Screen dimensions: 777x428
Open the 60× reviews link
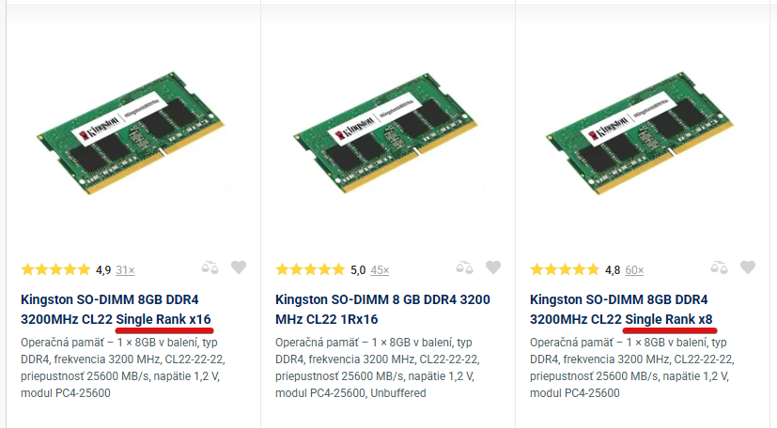point(634,270)
